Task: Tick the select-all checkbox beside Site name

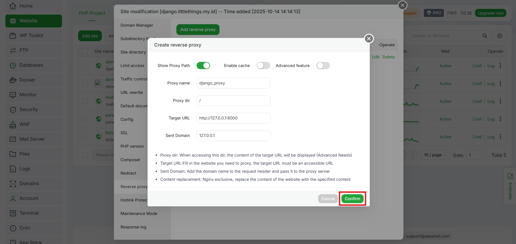Action: [85, 51]
